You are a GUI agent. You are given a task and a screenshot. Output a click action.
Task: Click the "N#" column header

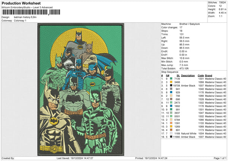[x=168, y=76]
